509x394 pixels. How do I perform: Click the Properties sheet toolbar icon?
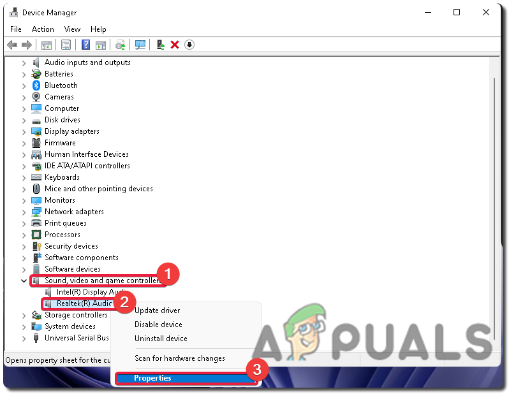coord(66,45)
